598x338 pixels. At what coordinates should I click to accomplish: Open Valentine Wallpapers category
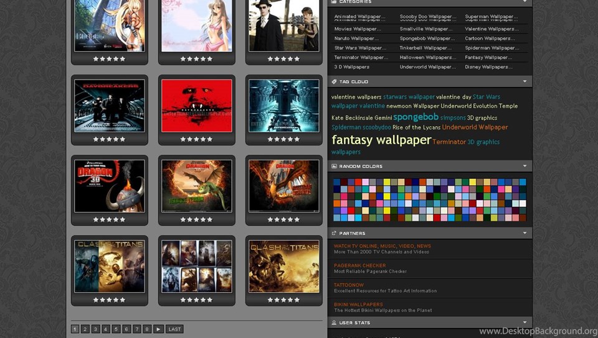pos(491,29)
